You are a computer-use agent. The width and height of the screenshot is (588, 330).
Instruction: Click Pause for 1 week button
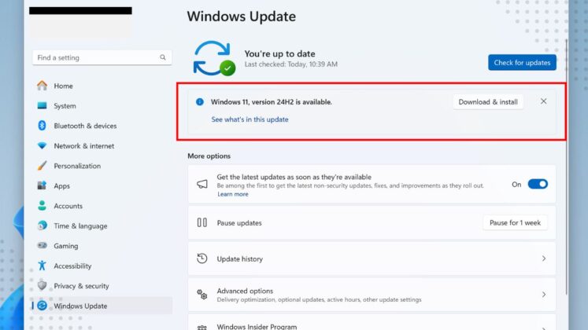(x=515, y=222)
